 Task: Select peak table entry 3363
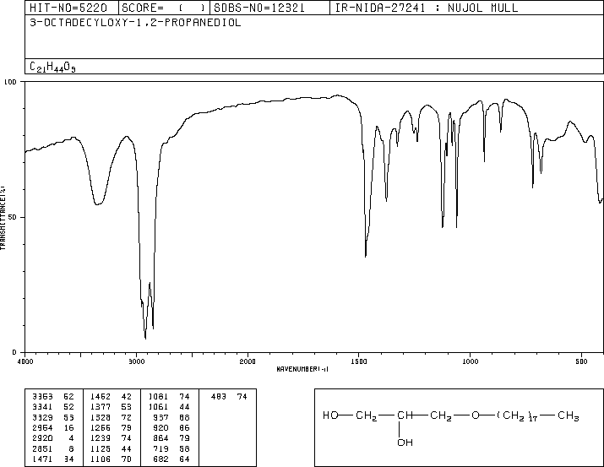[x=52, y=397]
